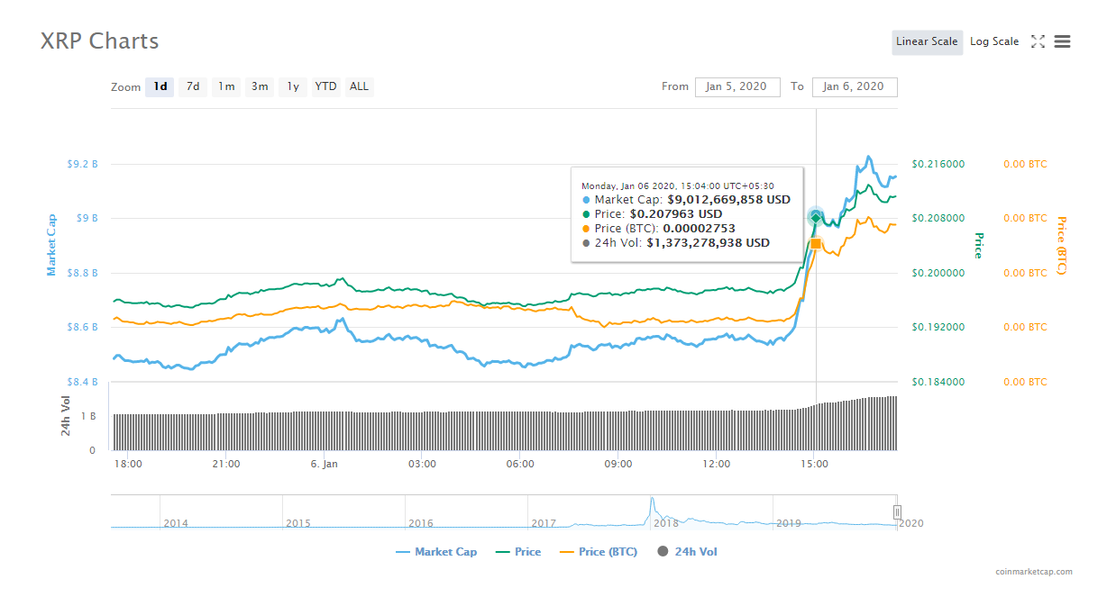1107x606 pixels.
Task: Click the tooltip 24h Vol value
Action: point(708,243)
